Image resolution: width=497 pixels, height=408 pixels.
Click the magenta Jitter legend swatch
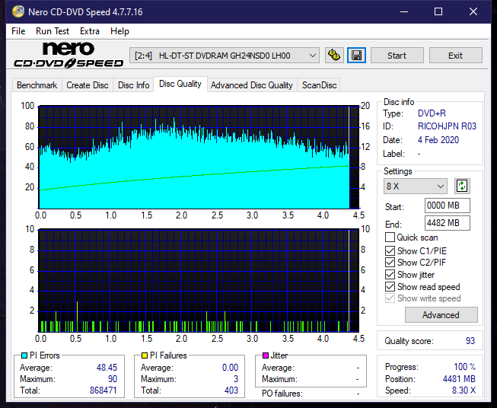266,355
